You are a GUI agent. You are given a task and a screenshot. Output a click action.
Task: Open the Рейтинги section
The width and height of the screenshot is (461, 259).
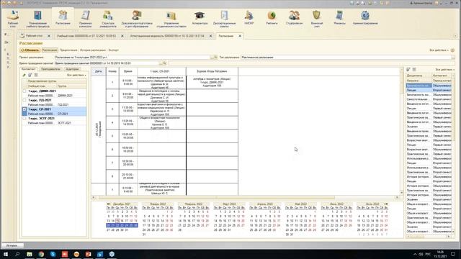[272, 17]
